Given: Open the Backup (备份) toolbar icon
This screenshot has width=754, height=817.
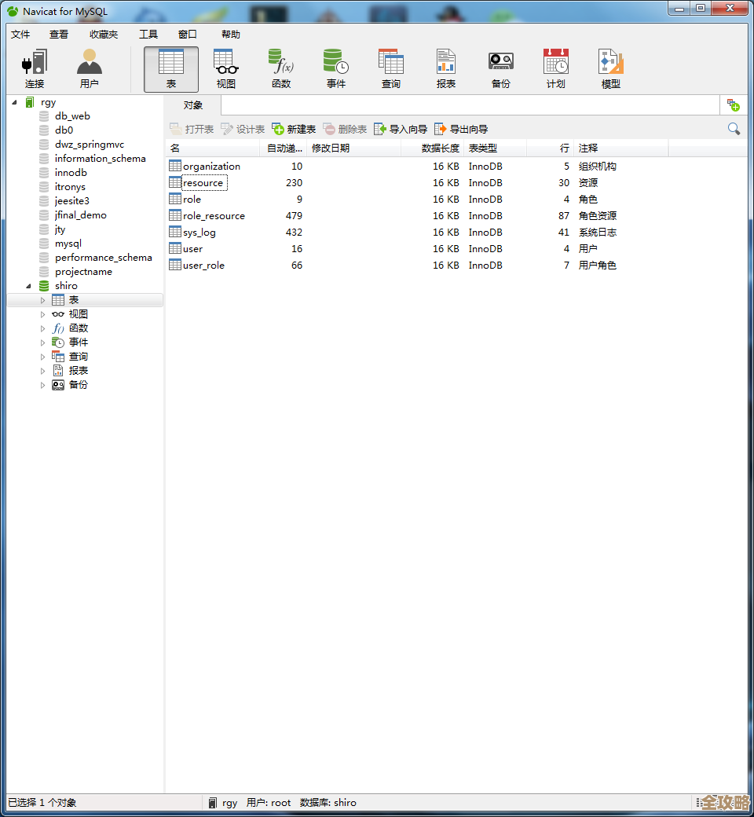Looking at the screenshot, I should click(x=501, y=62).
